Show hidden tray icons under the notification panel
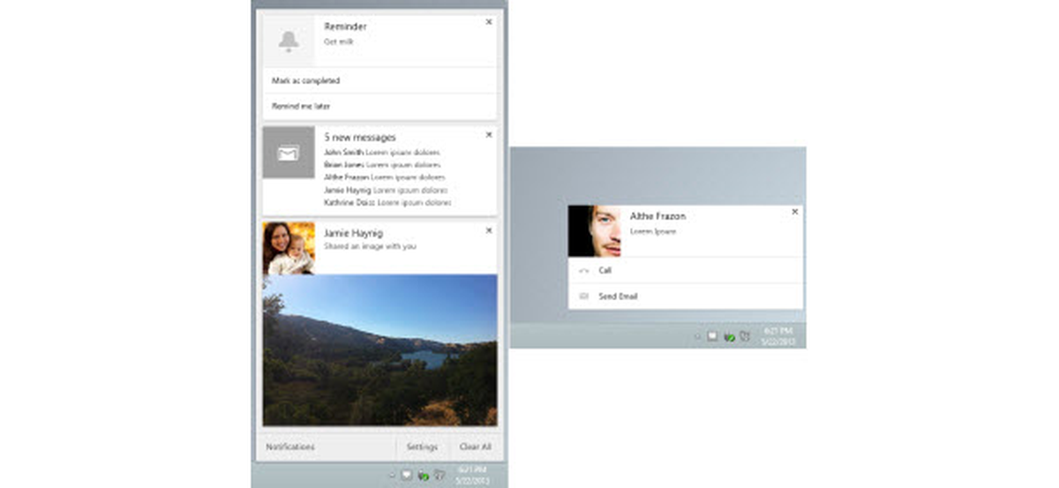The width and height of the screenshot is (1059, 488). tap(392, 475)
